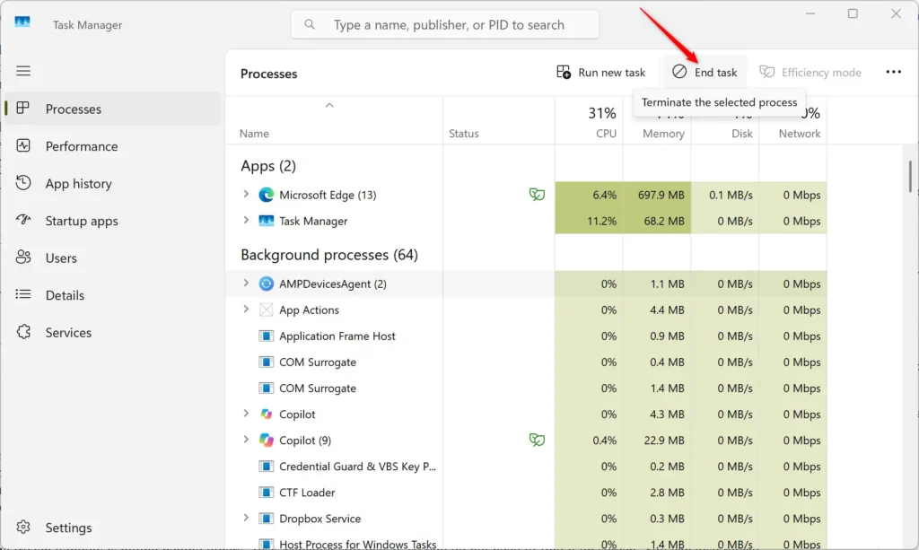
Task: Open the three-dot more options menu
Action: pos(893,72)
